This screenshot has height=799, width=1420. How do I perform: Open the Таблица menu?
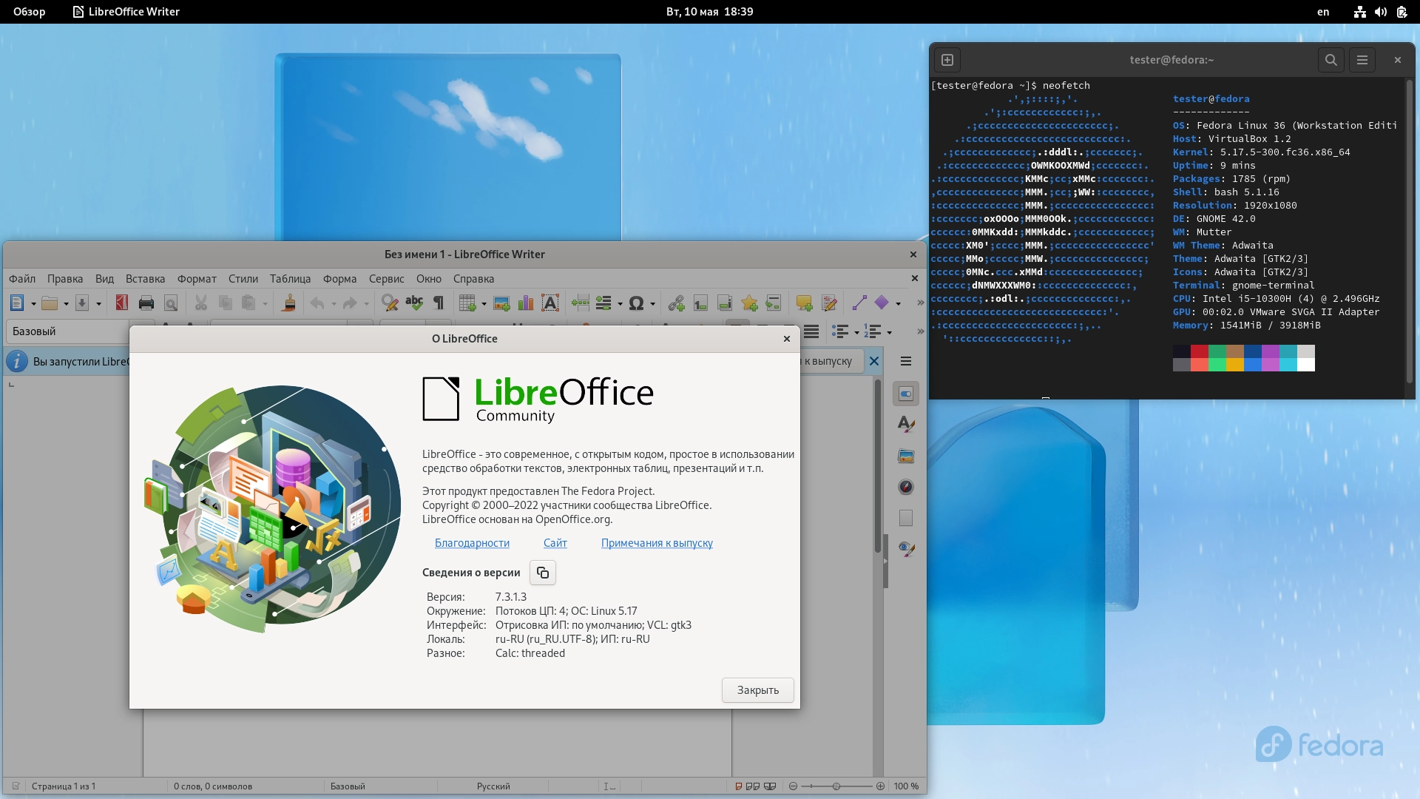tap(290, 279)
